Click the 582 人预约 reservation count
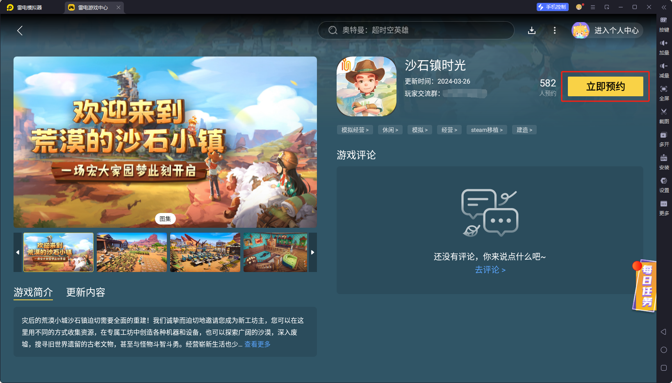This screenshot has height=383, width=672. point(548,87)
